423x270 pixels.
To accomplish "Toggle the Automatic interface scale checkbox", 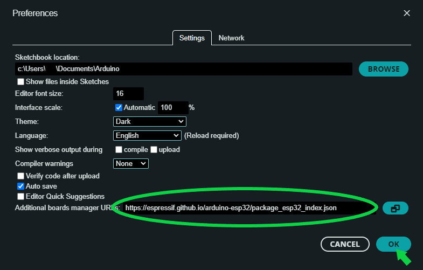I will (119, 108).
